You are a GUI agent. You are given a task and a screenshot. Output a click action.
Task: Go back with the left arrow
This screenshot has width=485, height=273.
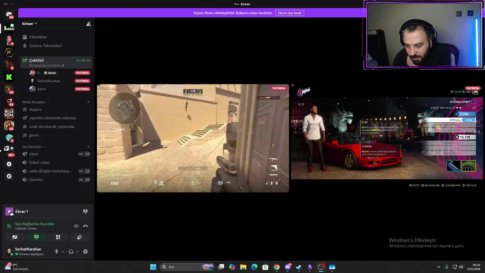[6, 4]
